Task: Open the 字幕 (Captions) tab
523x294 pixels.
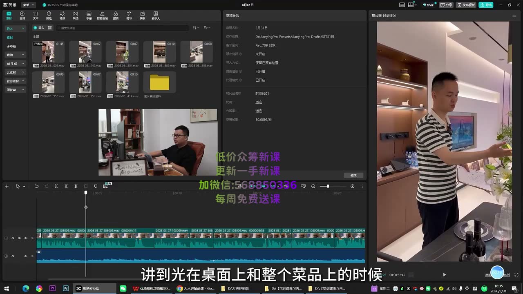Action: (x=89, y=16)
